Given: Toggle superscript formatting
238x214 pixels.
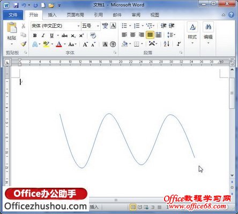Looking at the screenshot, I should point(81,35).
